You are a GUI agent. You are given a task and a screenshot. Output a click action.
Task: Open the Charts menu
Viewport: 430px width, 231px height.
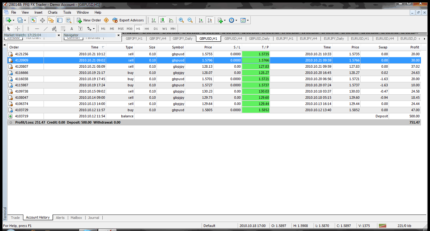point(53,12)
